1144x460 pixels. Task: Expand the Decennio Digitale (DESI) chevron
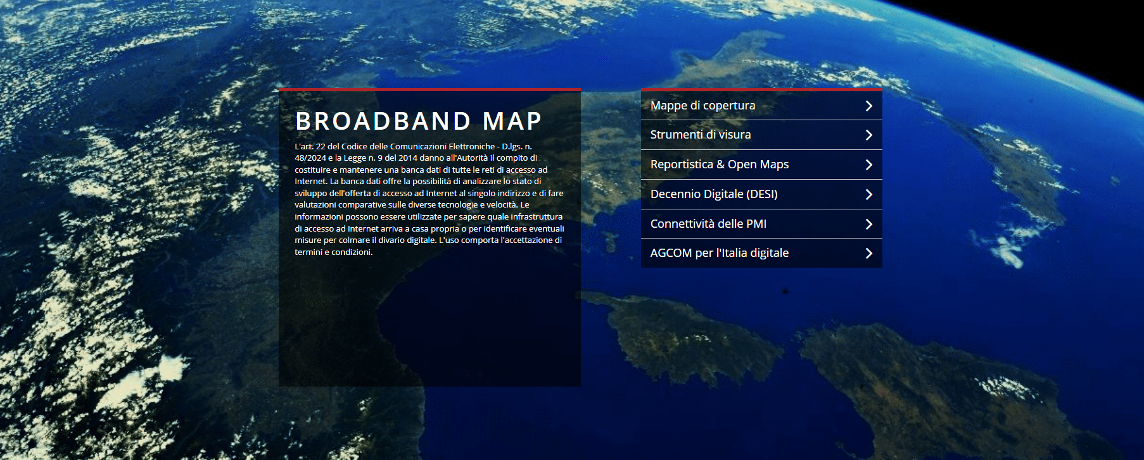click(869, 195)
